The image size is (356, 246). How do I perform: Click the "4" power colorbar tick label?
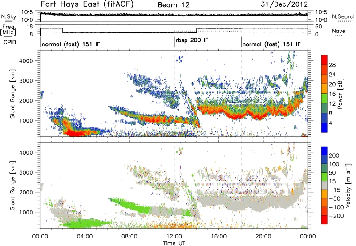[330, 123]
